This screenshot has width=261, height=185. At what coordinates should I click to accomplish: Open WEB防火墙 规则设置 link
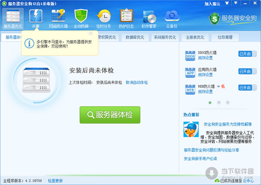pos(205,92)
